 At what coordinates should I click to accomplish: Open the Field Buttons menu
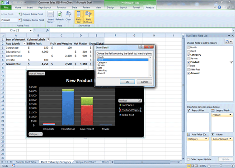pos(89,17)
